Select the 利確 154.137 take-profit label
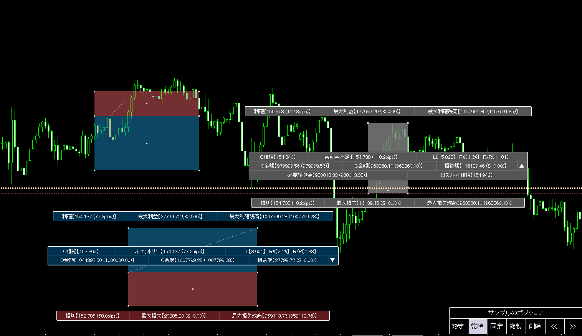Screen dimensions: 582x336 point(89,217)
